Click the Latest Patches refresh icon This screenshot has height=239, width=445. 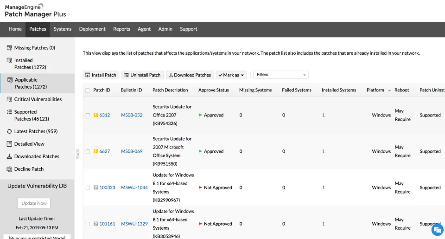click(x=9, y=131)
